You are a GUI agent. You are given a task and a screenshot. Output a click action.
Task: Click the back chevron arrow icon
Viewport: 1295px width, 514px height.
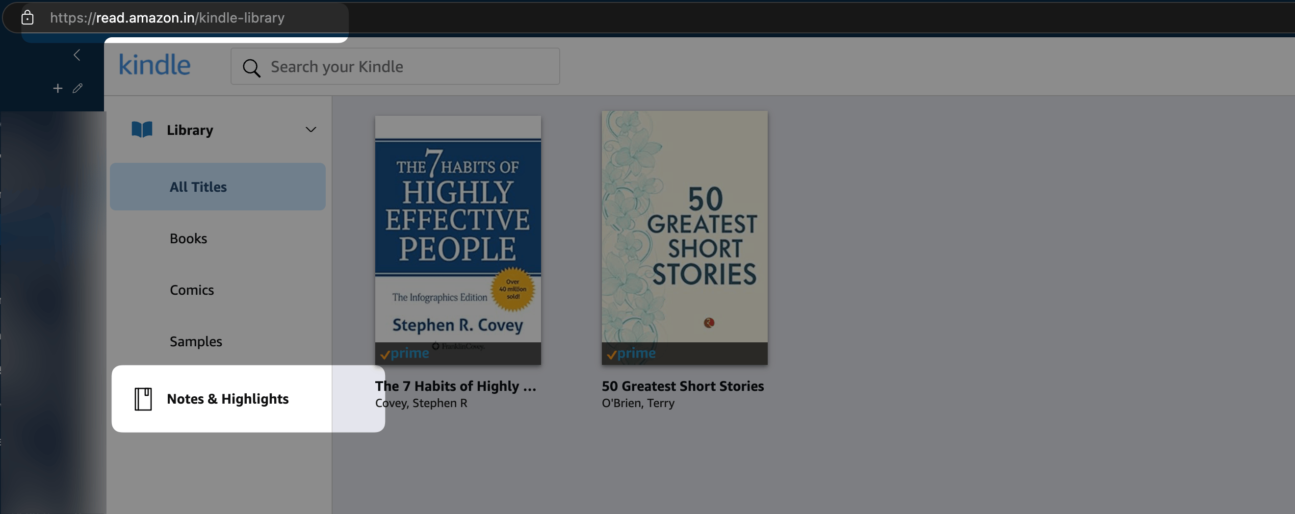click(x=77, y=55)
